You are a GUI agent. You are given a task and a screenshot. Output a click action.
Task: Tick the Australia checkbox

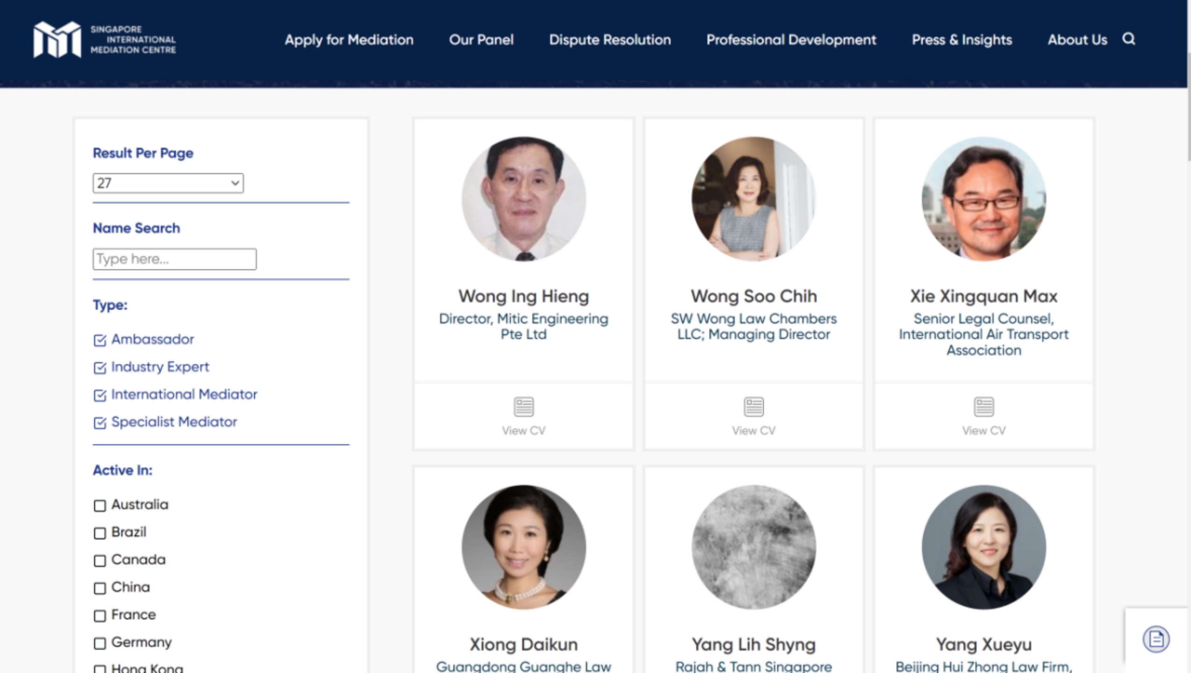(100, 506)
